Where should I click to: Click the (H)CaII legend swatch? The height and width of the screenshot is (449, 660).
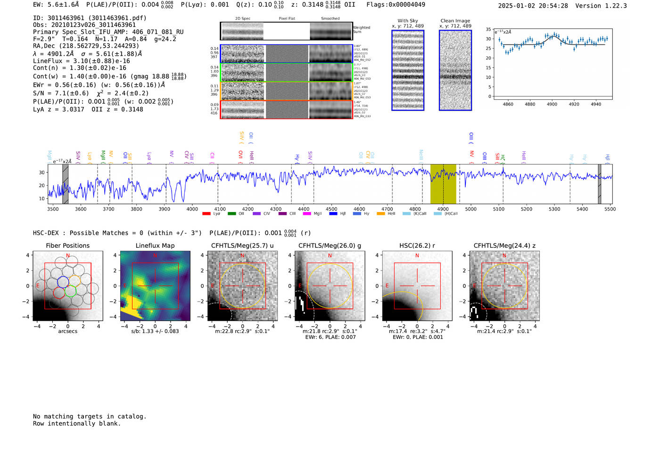[x=437, y=214]
